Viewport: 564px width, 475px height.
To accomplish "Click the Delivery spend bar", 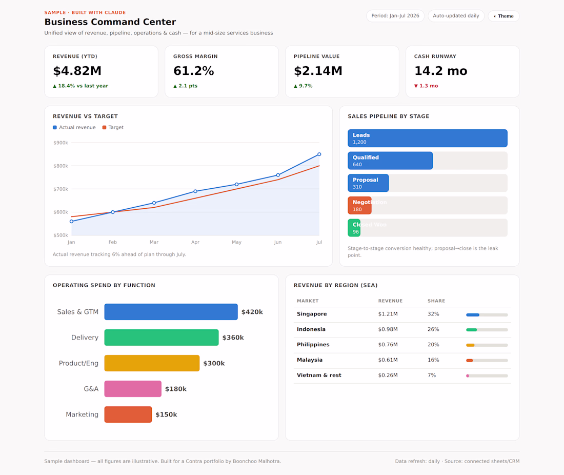I will pyautogui.click(x=162, y=338).
